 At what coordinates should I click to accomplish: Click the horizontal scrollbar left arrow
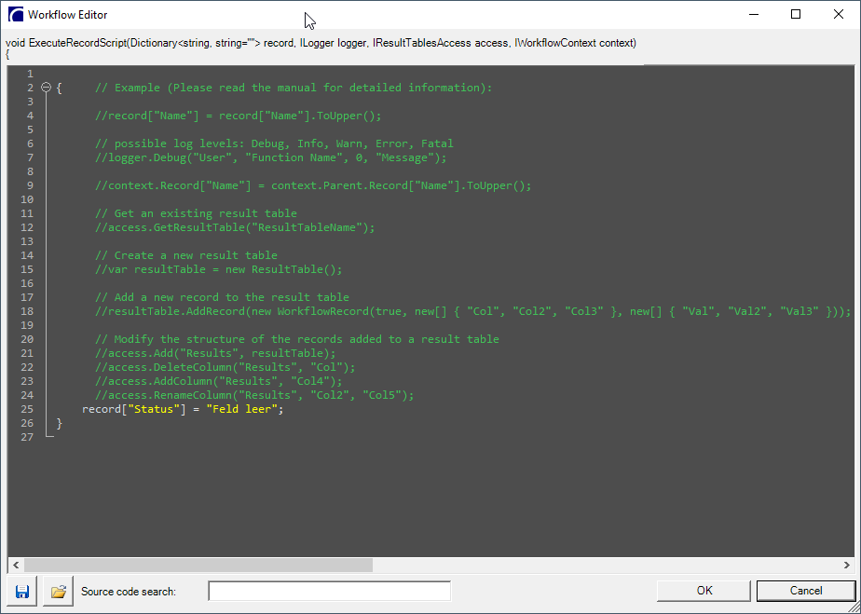(16, 565)
